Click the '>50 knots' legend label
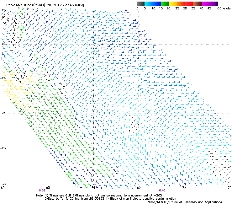232x204 pixels. click(x=223, y=8)
